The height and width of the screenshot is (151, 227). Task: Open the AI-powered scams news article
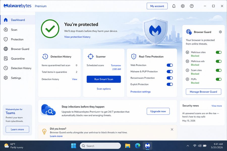point(201,115)
